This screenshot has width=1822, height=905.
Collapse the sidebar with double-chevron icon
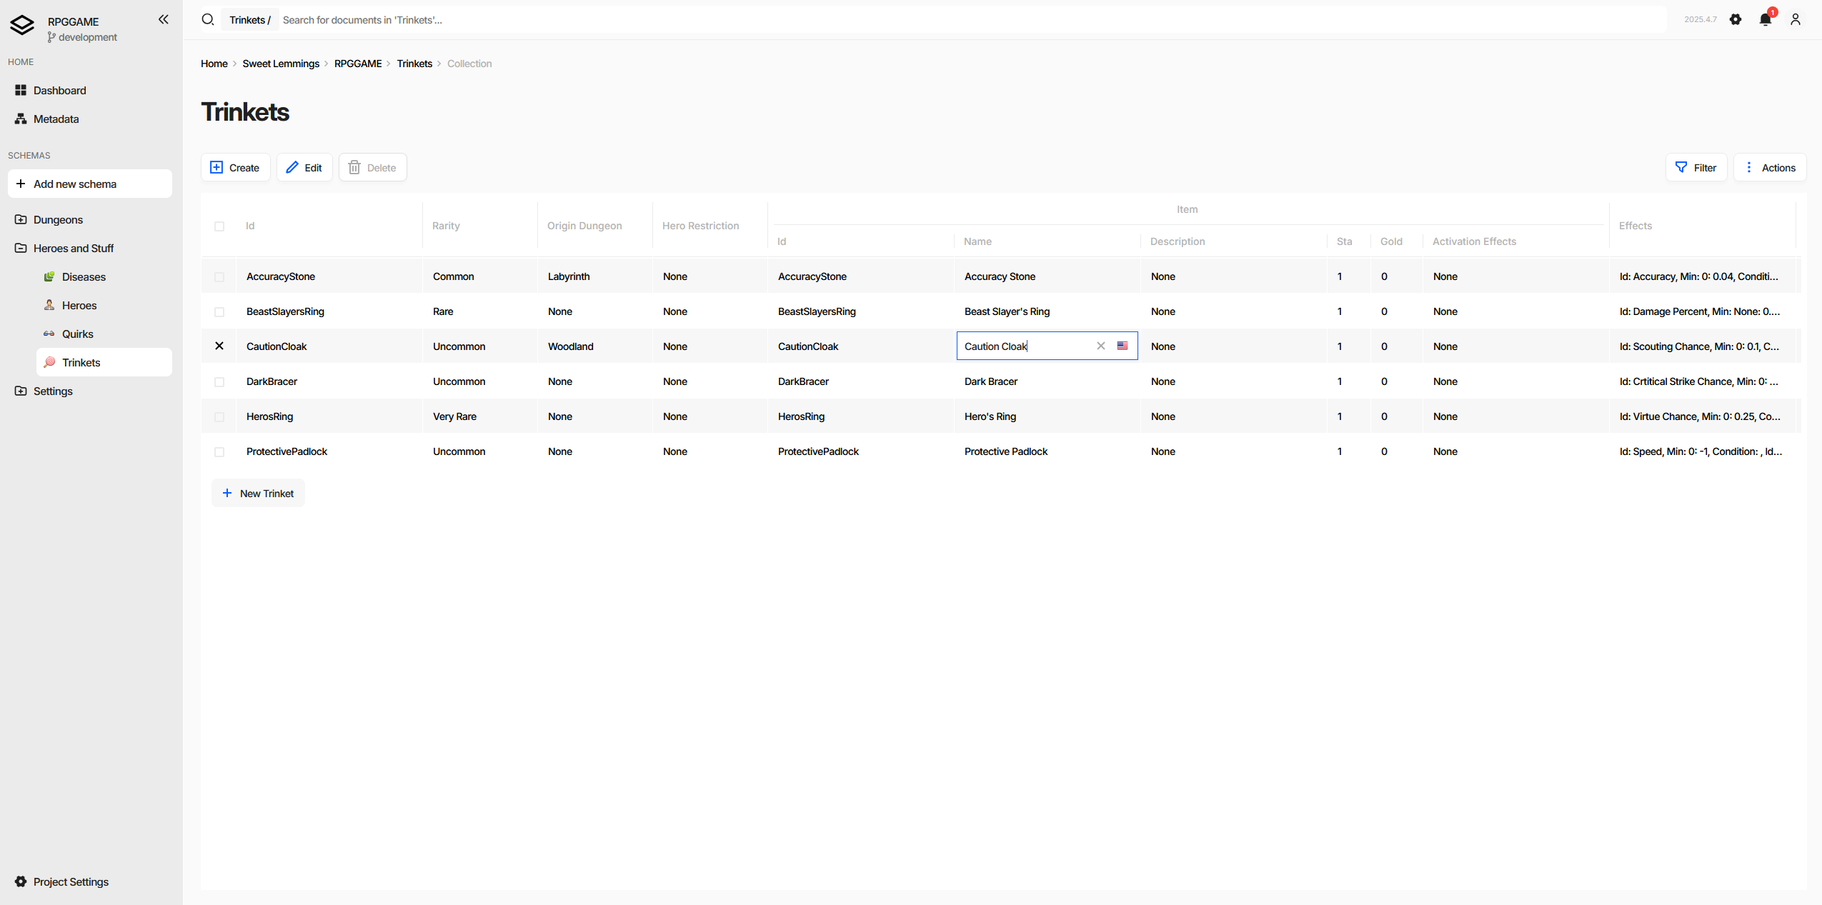click(x=164, y=19)
